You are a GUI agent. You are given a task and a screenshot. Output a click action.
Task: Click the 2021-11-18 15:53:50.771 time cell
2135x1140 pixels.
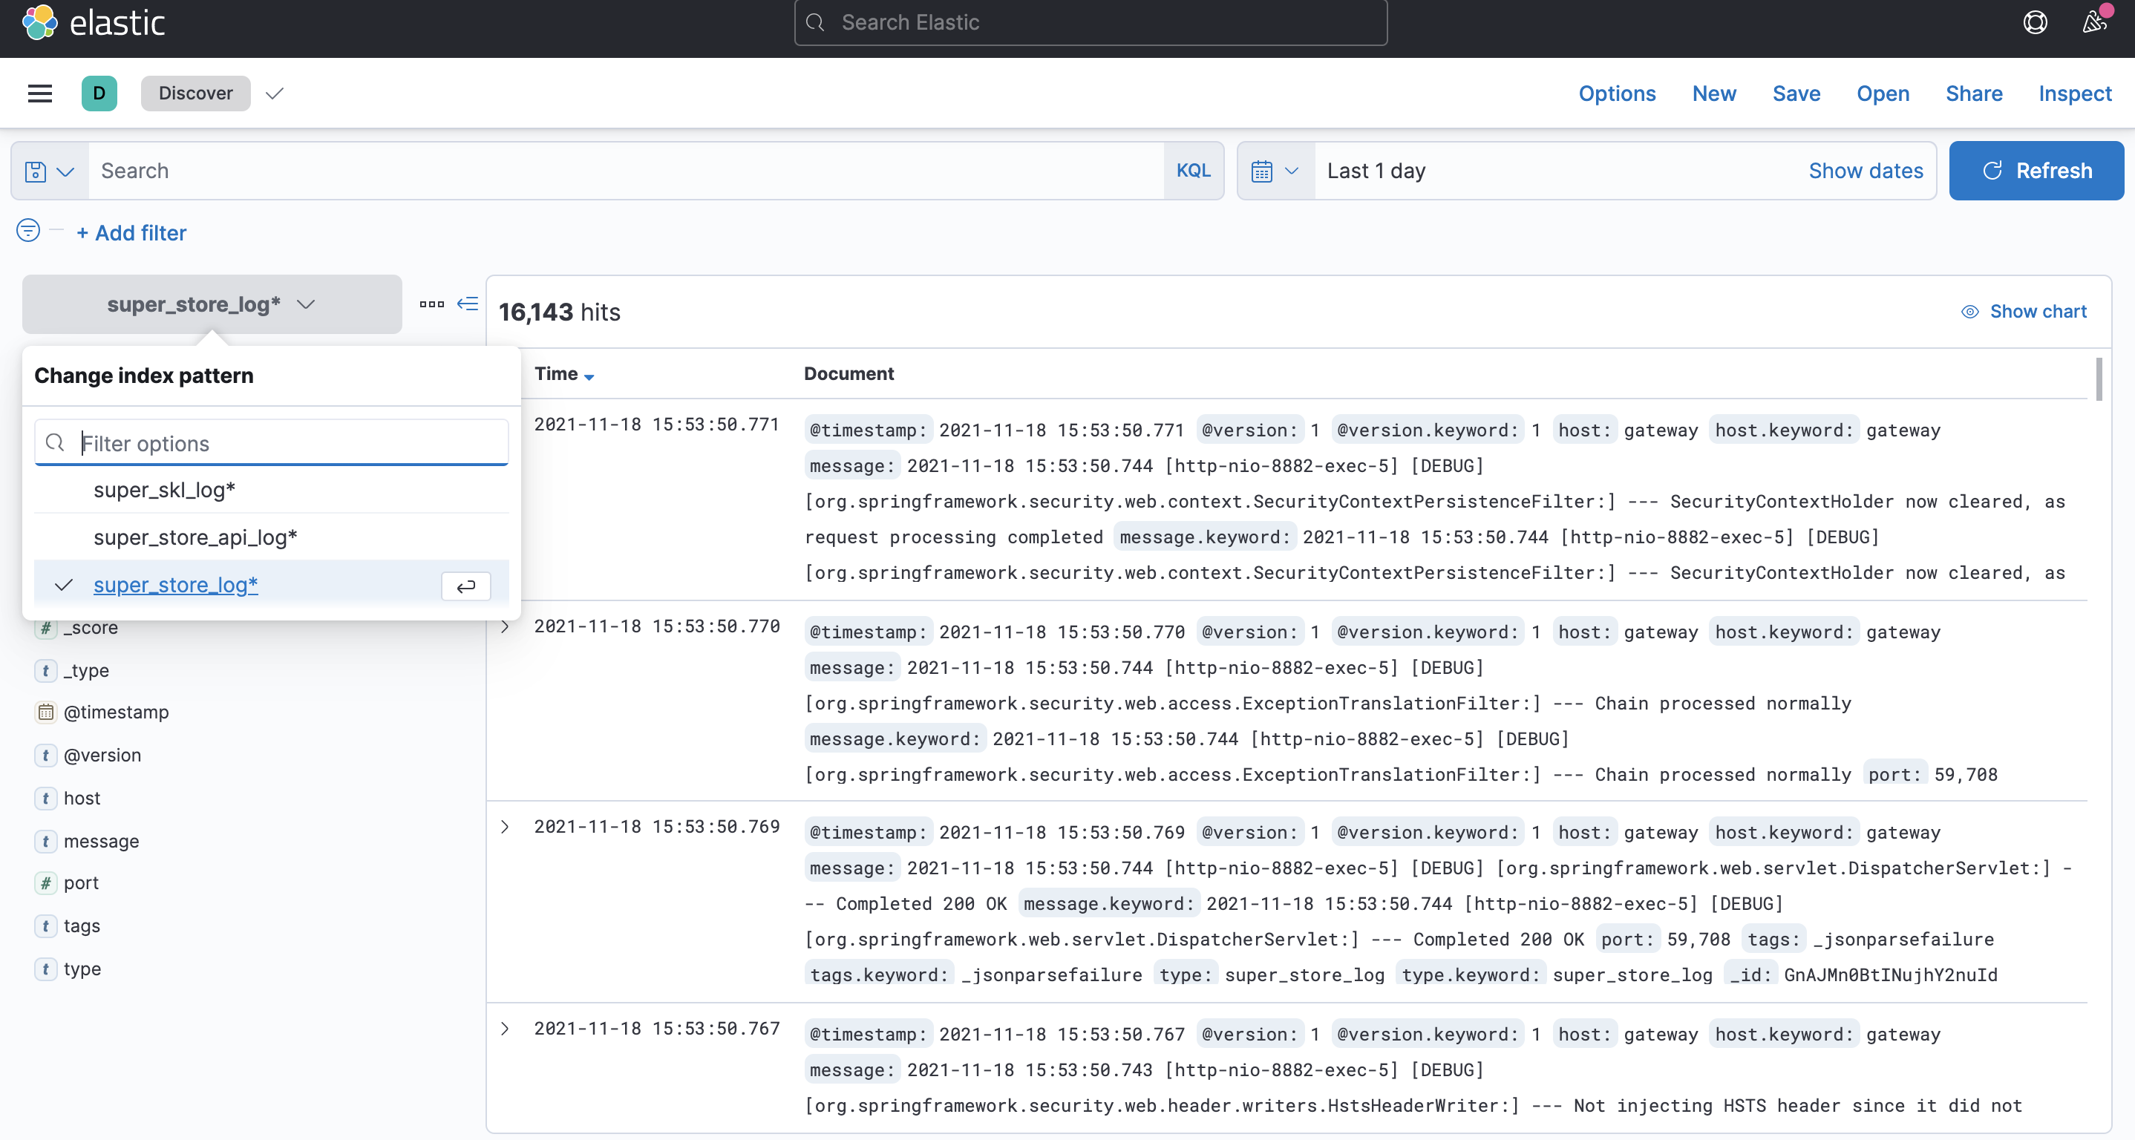(x=656, y=425)
